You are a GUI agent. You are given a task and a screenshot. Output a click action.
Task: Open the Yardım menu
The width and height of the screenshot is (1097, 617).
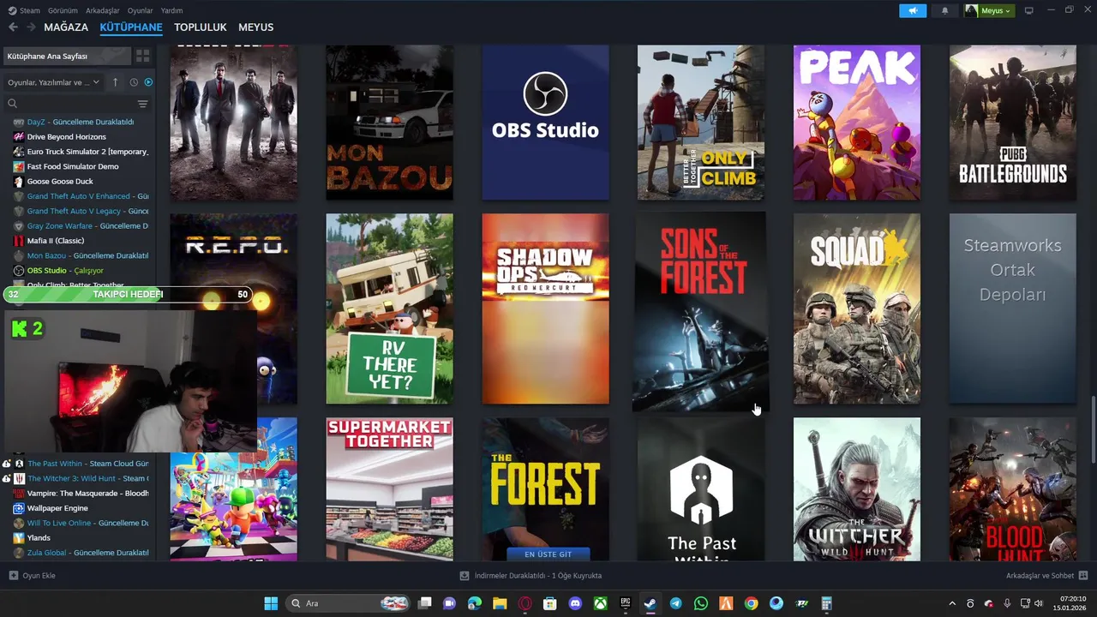(172, 10)
